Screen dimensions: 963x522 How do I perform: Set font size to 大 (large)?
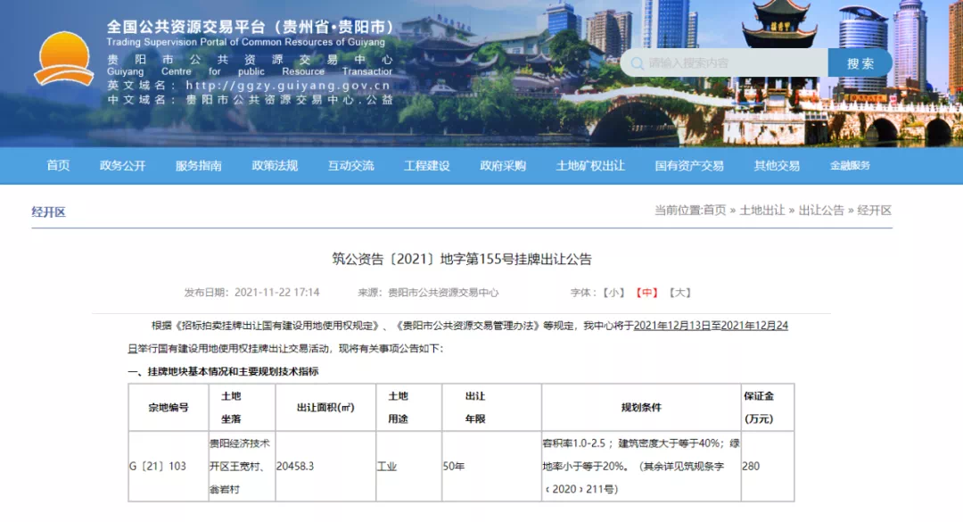tap(679, 293)
